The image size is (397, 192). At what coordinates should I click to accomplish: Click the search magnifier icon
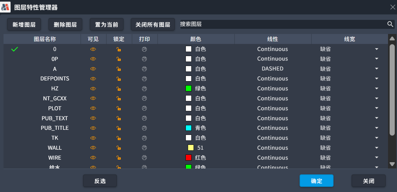click(390, 24)
